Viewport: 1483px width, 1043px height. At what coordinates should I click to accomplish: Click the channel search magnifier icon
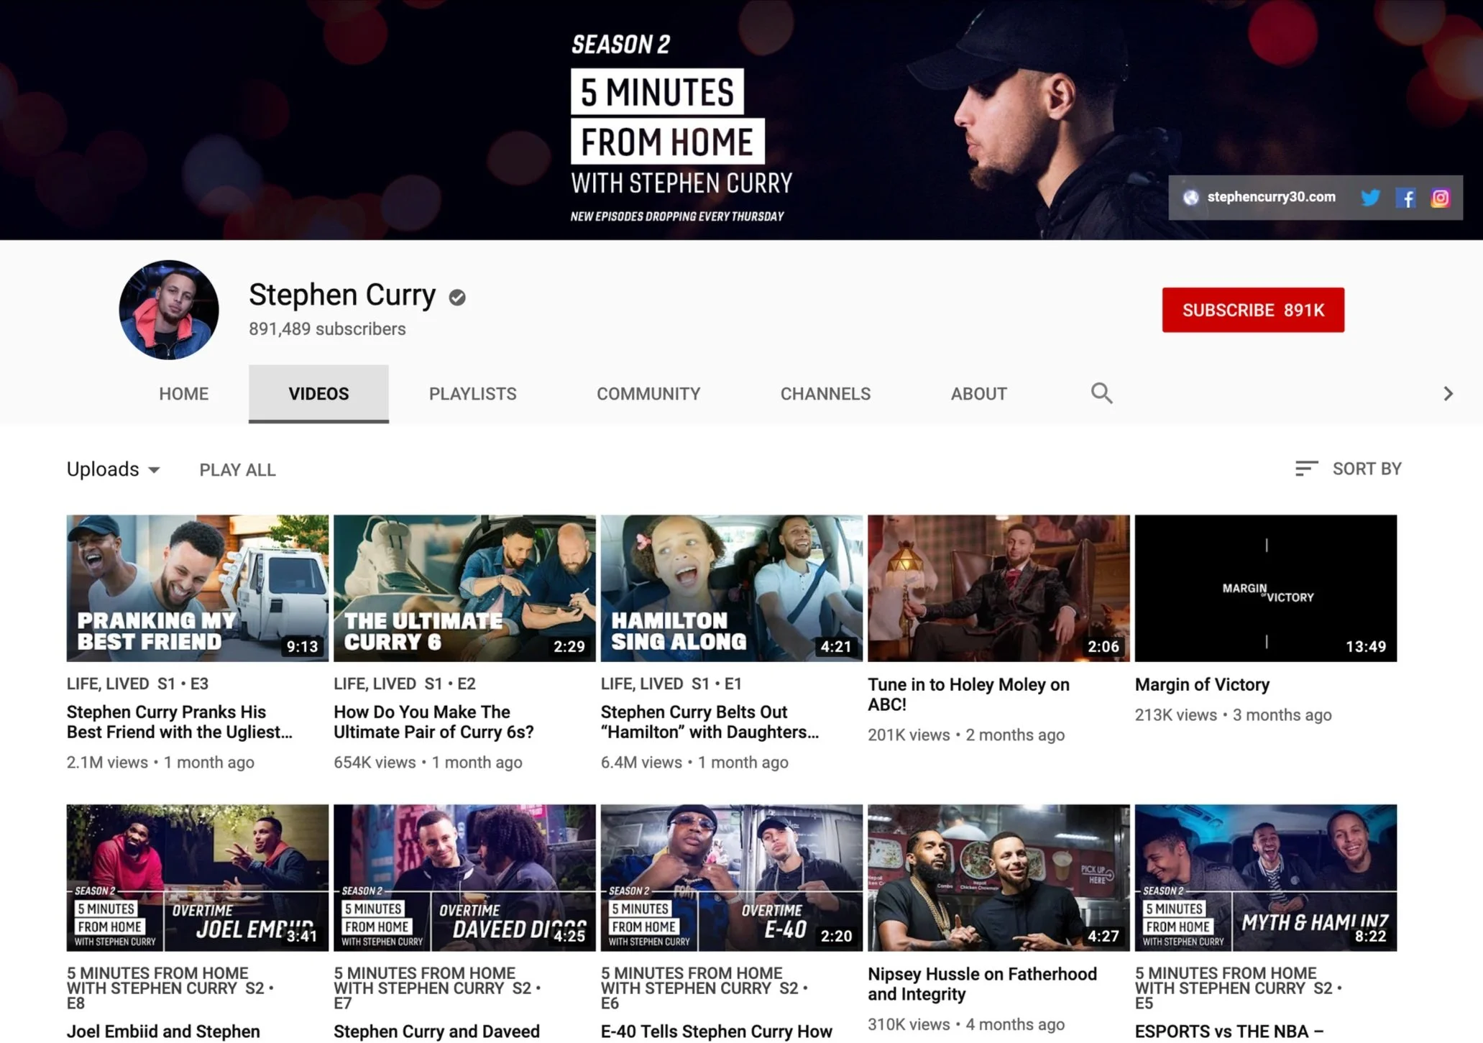click(1101, 393)
